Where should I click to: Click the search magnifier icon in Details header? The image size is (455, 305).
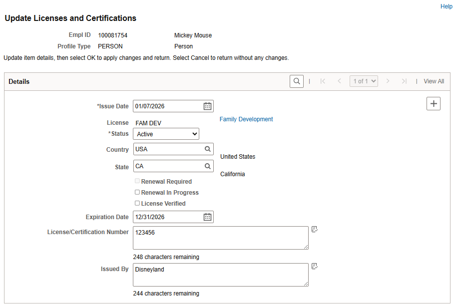pos(297,81)
